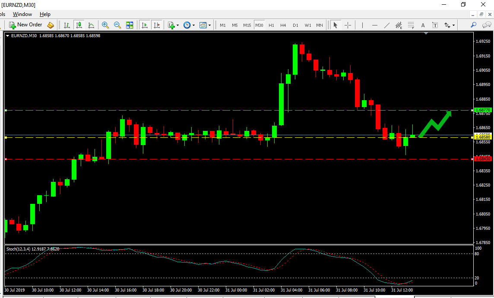The image size is (494, 298).
Task: Expand the Templates dropdown arrow
Action: point(209,25)
